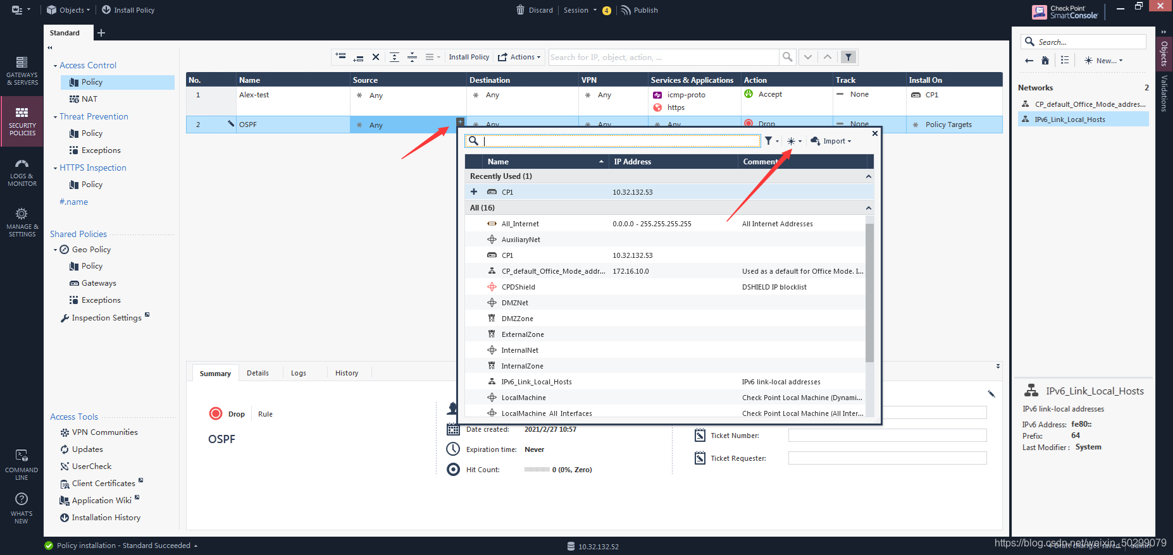Open the column view options dropdown

pyautogui.click(x=433, y=57)
